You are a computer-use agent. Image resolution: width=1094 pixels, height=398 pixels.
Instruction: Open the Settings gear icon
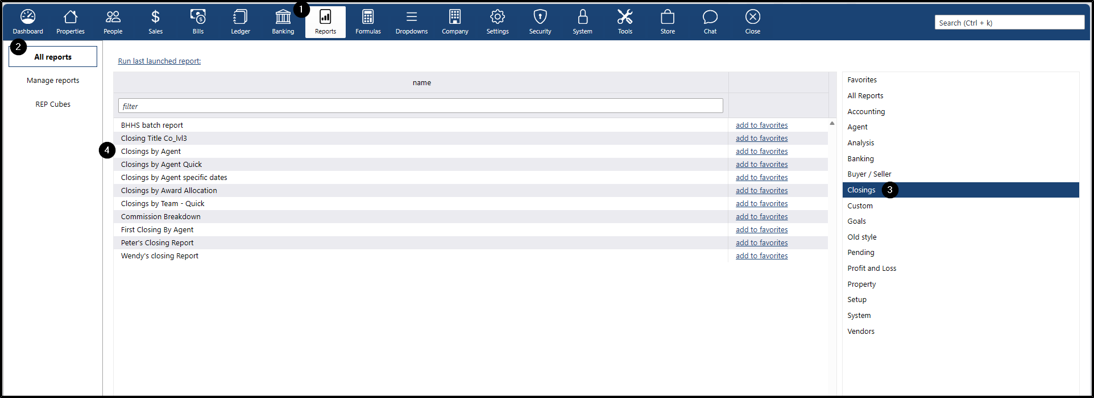(x=498, y=17)
